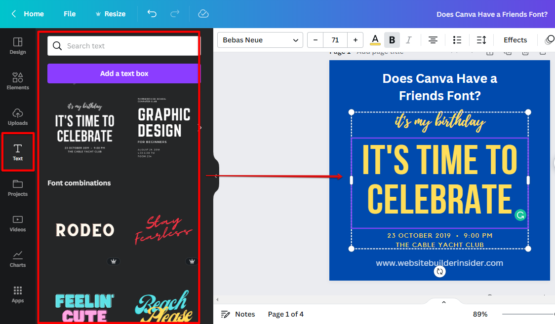This screenshot has width=555, height=324.
Task: Open the text color picker
Action: click(x=375, y=40)
